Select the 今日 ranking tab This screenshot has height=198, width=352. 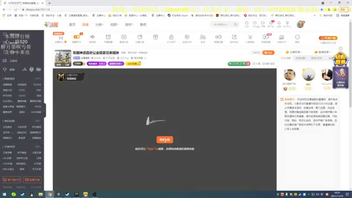pyautogui.click(x=286, y=58)
